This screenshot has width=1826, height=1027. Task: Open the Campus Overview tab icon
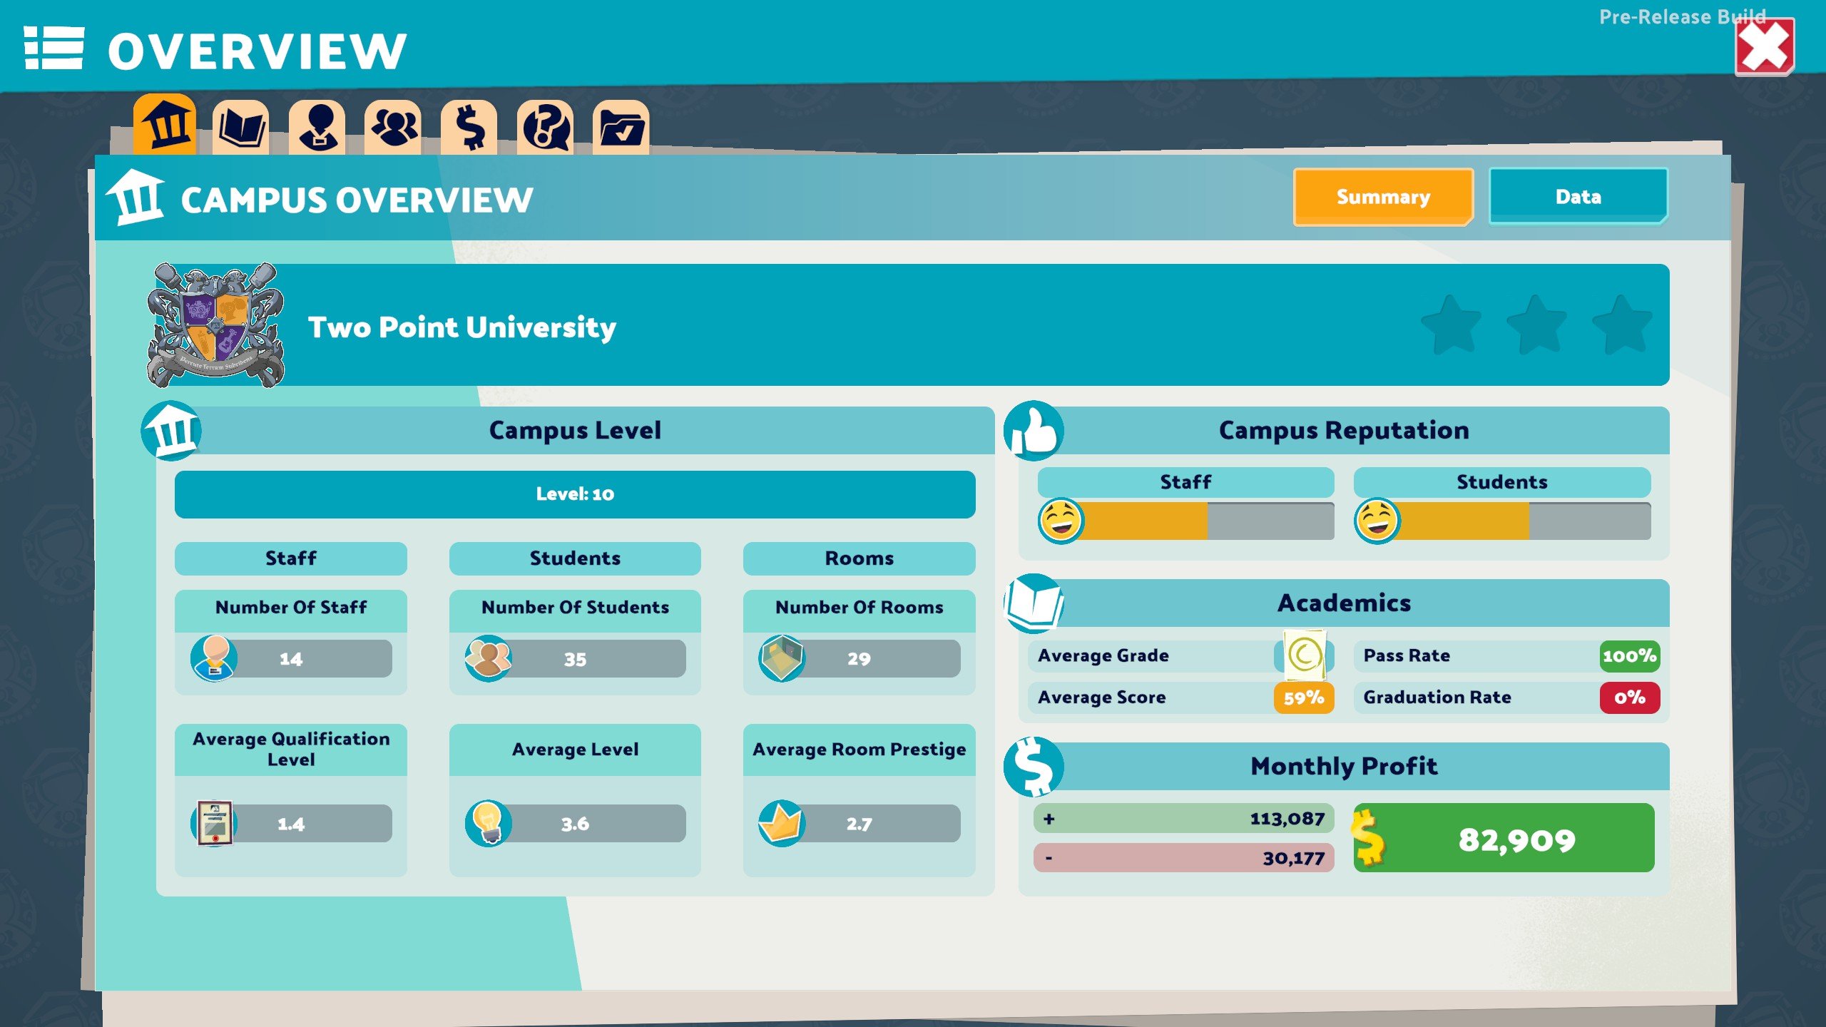pos(165,125)
